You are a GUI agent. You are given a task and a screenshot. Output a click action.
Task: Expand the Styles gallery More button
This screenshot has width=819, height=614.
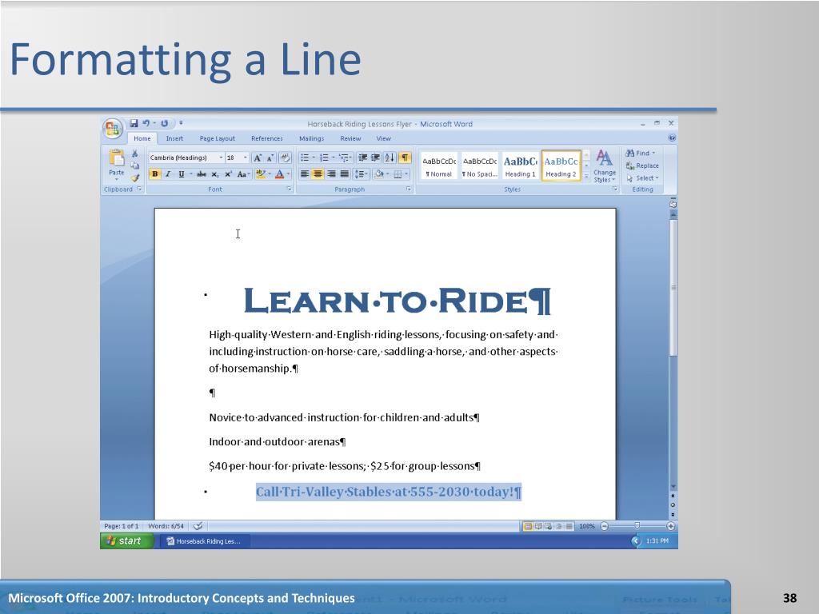click(586, 177)
